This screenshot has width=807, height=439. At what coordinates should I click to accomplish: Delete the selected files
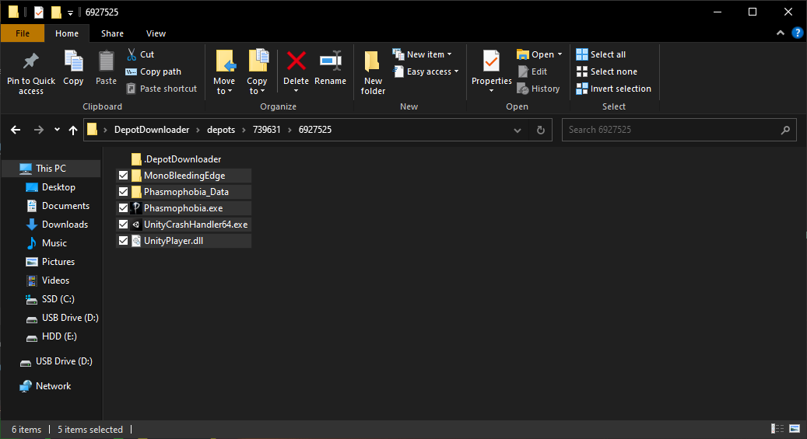[x=296, y=67]
